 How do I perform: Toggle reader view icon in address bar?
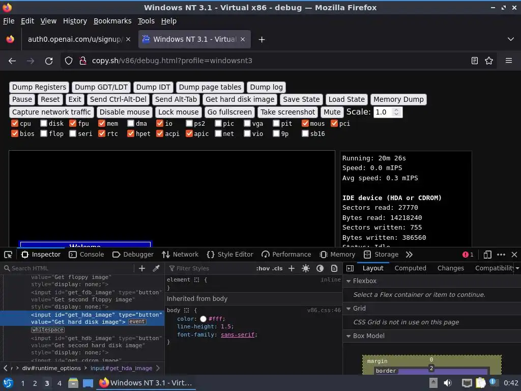click(475, 61)
